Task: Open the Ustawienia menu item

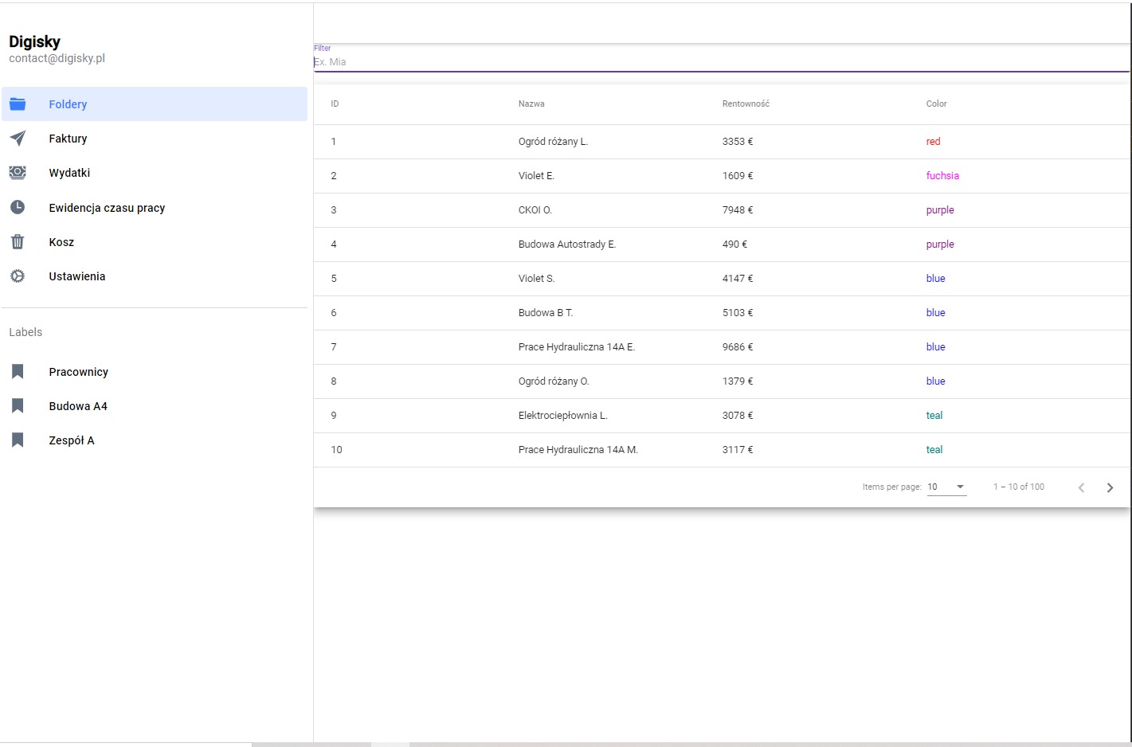Action: [76, 276]
